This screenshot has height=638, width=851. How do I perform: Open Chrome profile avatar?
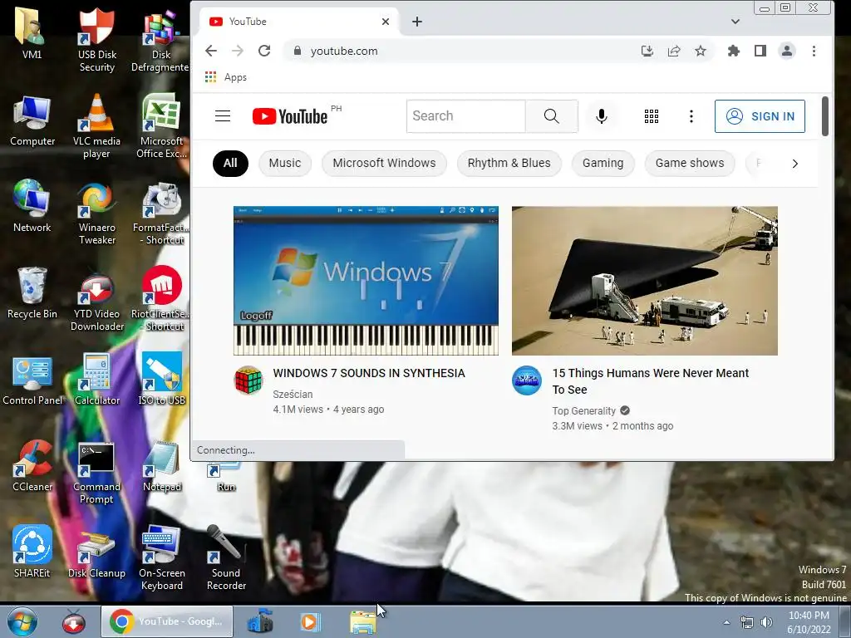787,51
